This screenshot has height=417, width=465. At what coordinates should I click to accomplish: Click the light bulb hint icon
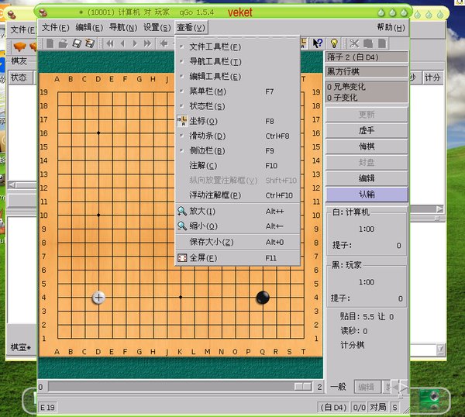(334, 43)
